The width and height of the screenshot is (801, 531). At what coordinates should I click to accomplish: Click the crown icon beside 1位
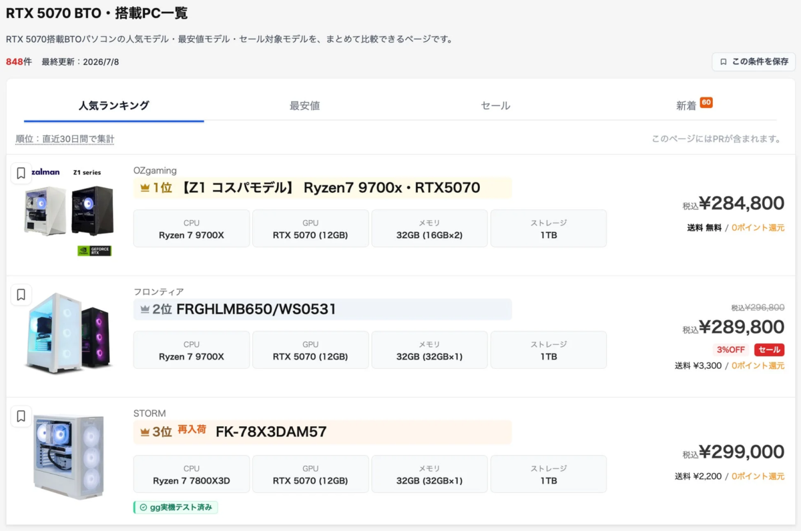[x=145, y=188]
